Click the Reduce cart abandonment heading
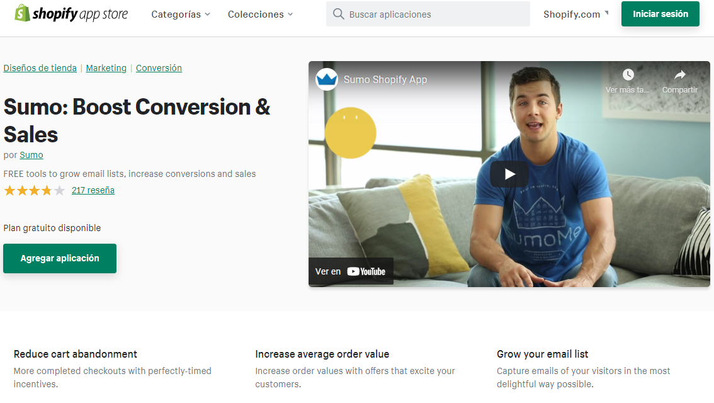The width and height of the screenshot is (714, 403). click(75, 355)
